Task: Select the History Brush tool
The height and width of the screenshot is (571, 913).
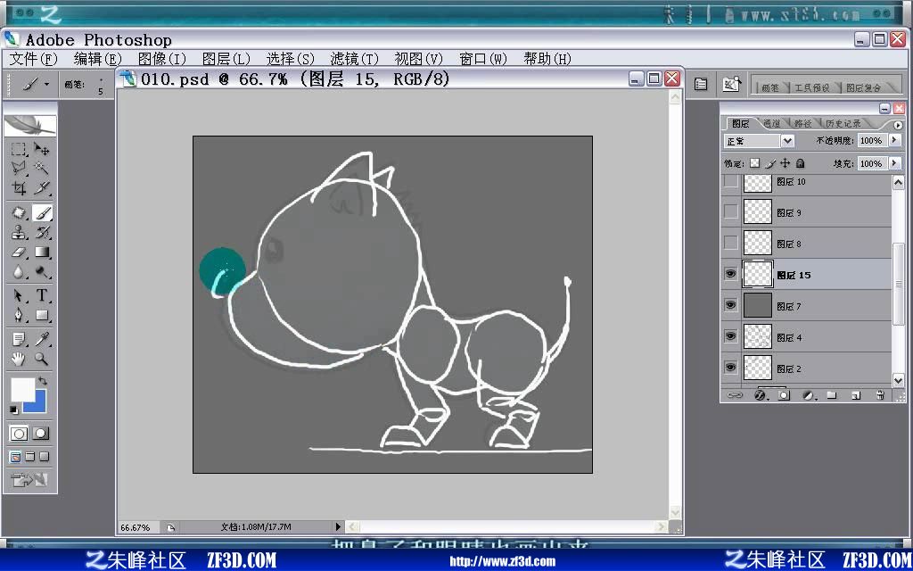Action: pos(41,233)
